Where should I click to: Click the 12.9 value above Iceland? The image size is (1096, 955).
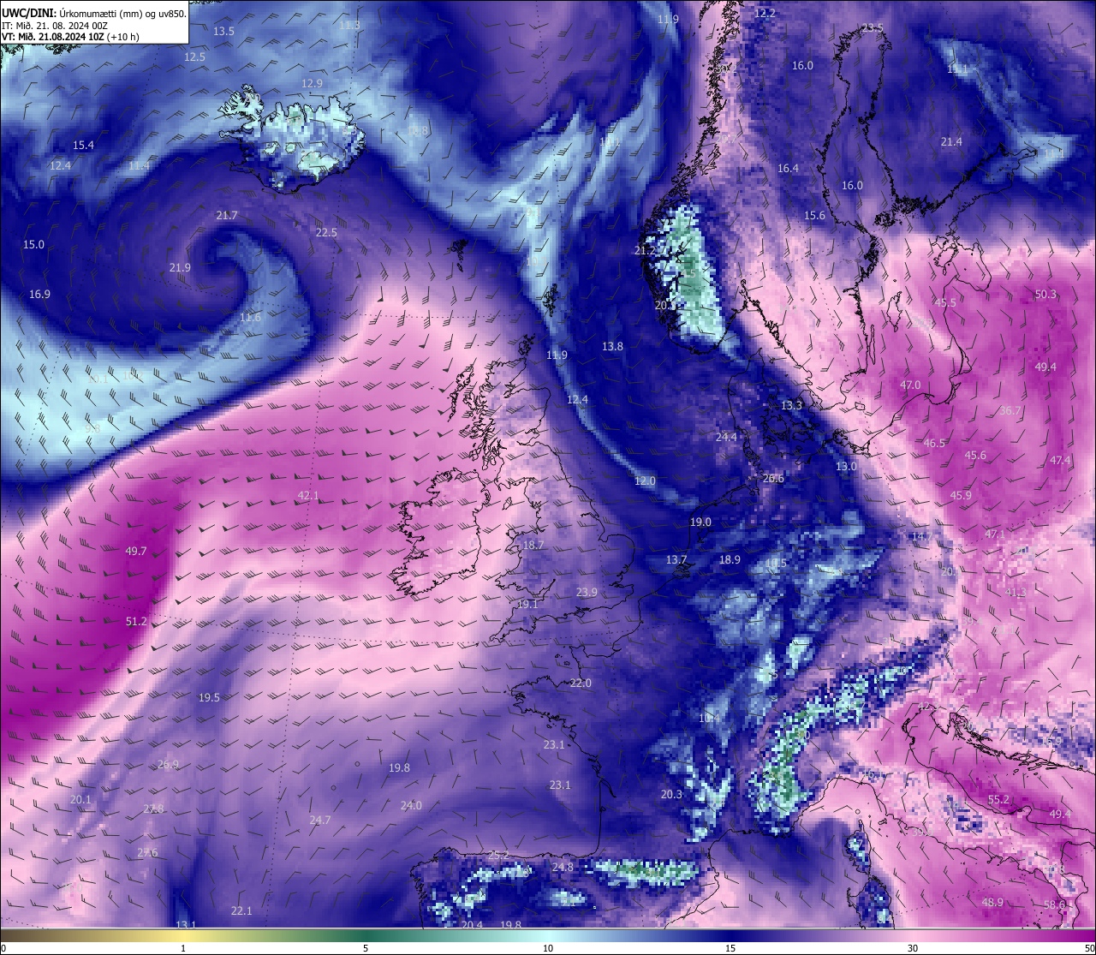pyautogui.click(x=312, y=83)
